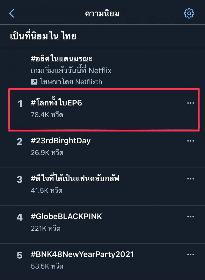Open trending hashtag #โลกทั้งใบEP6
Image resolution: width=205 pixels, height=280 pixels.
point(56,103)
